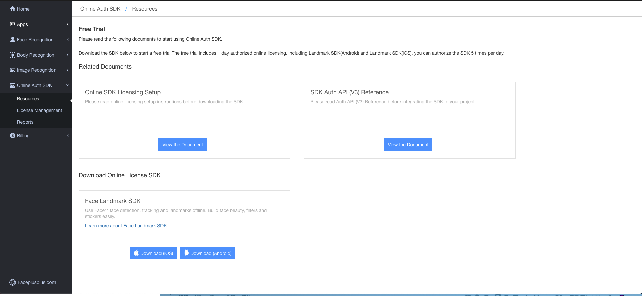Collapse the Online Auth SDK chevron

coord(68,85)
